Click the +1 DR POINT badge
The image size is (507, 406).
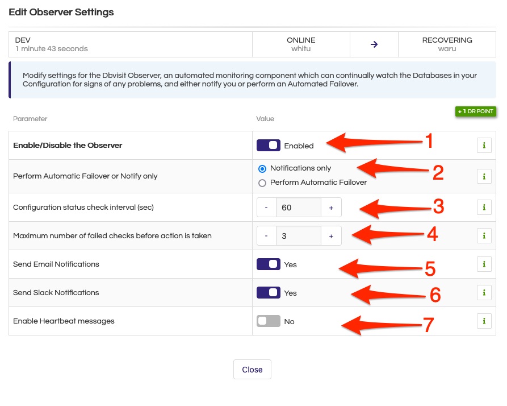point(475,111)
